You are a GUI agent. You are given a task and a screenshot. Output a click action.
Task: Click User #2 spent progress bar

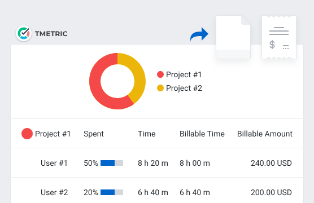point(112,192)
